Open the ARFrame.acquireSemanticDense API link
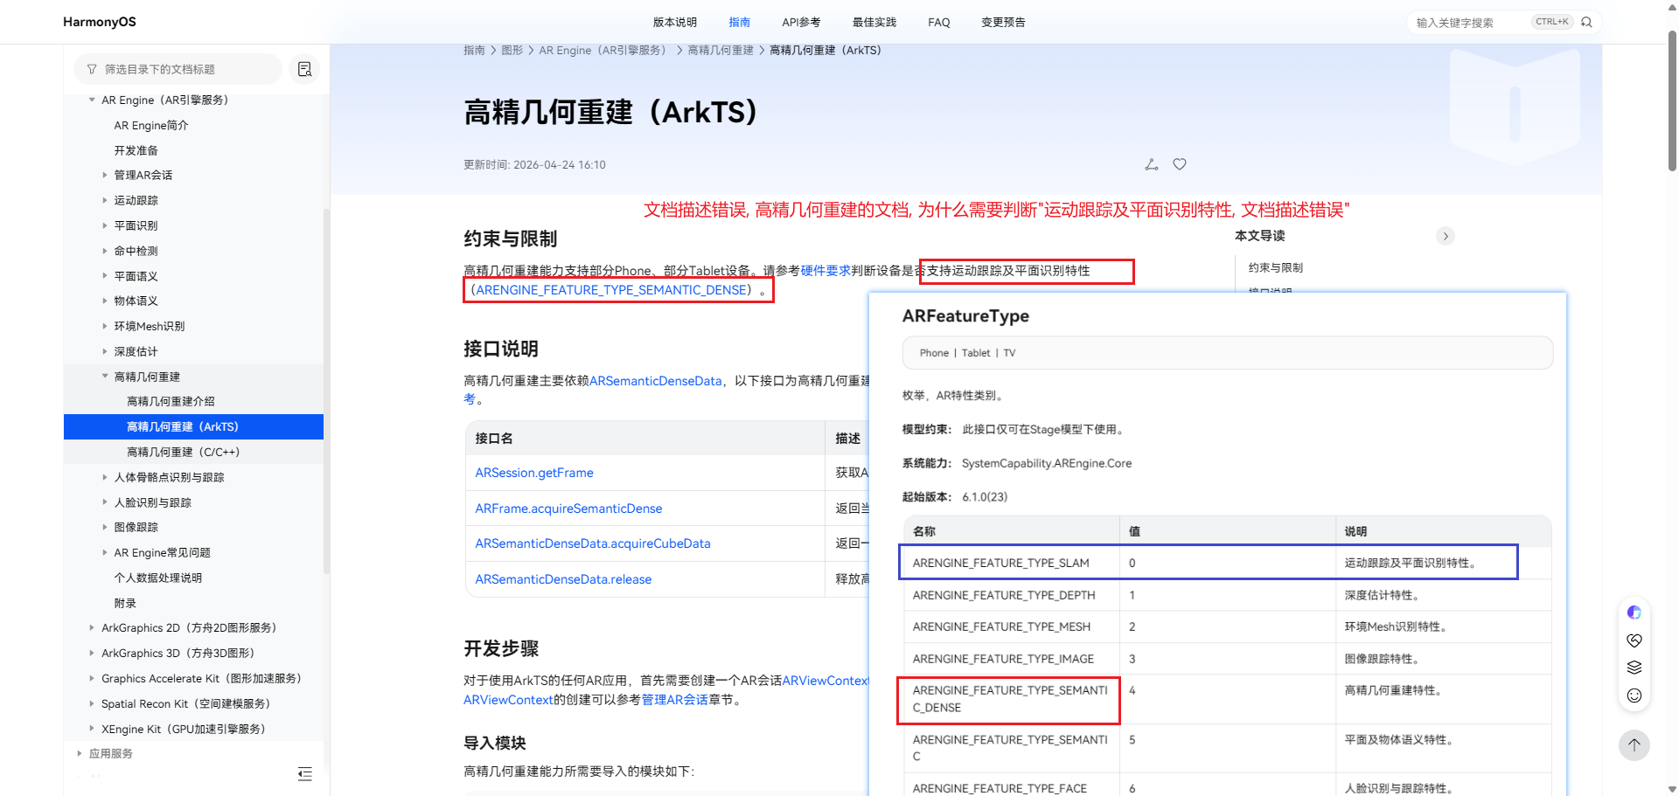Viewport: 1679px width, 796px height. [x=568, y=509]
